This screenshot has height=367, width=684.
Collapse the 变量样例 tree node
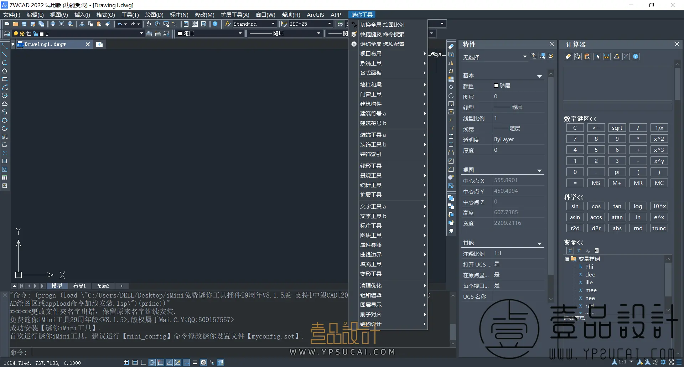click(567, 259)
